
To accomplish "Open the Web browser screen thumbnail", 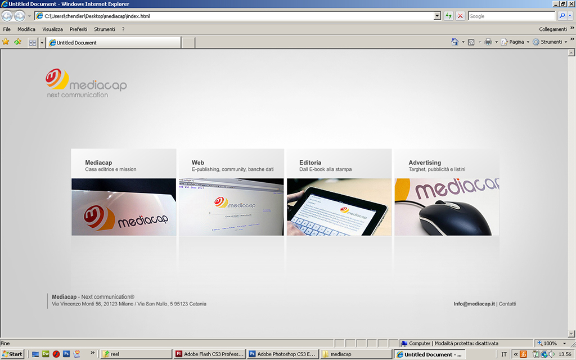I will tap(231, 207).
